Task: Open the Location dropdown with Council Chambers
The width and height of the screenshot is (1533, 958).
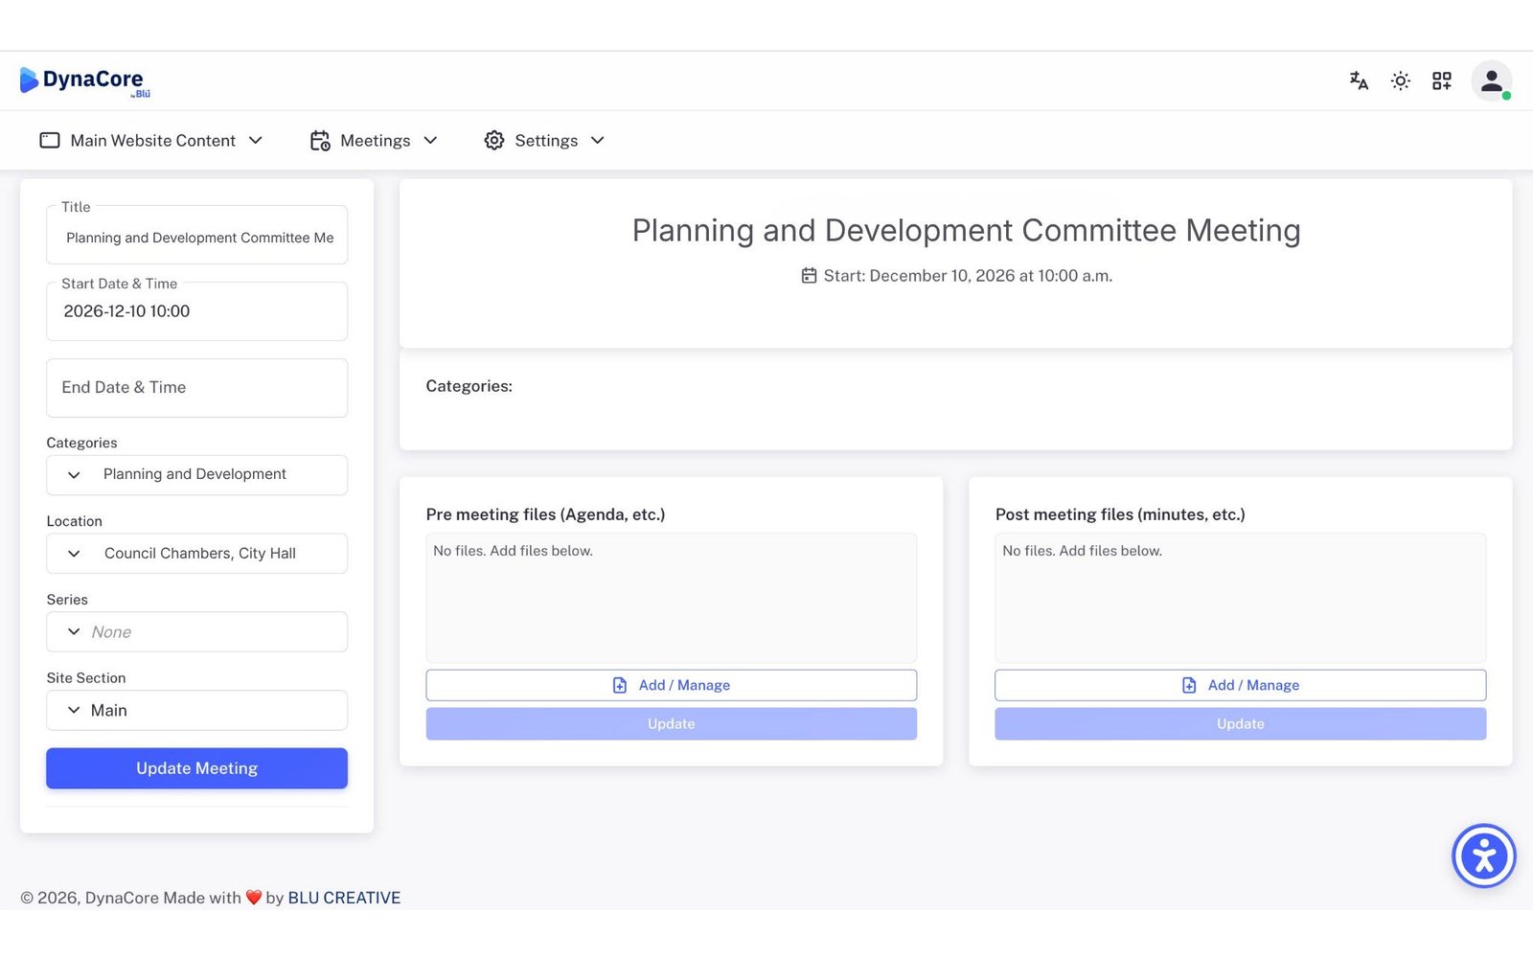Action: pos(196,554)
